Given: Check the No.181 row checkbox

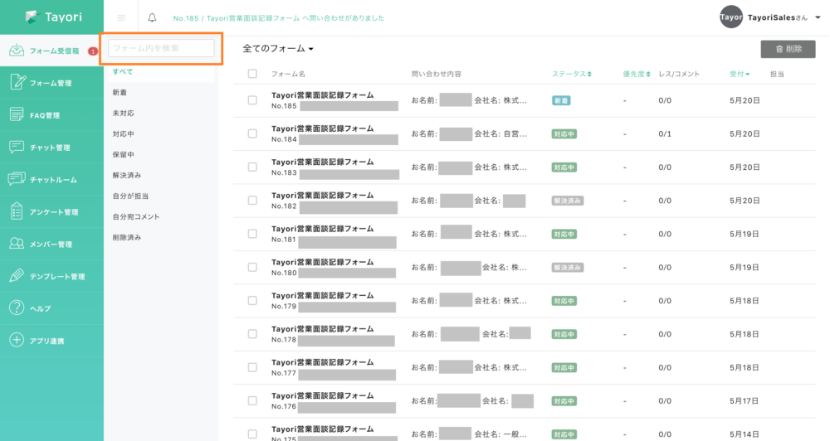Looking at the screenshot, I should [x=252, y=234].
